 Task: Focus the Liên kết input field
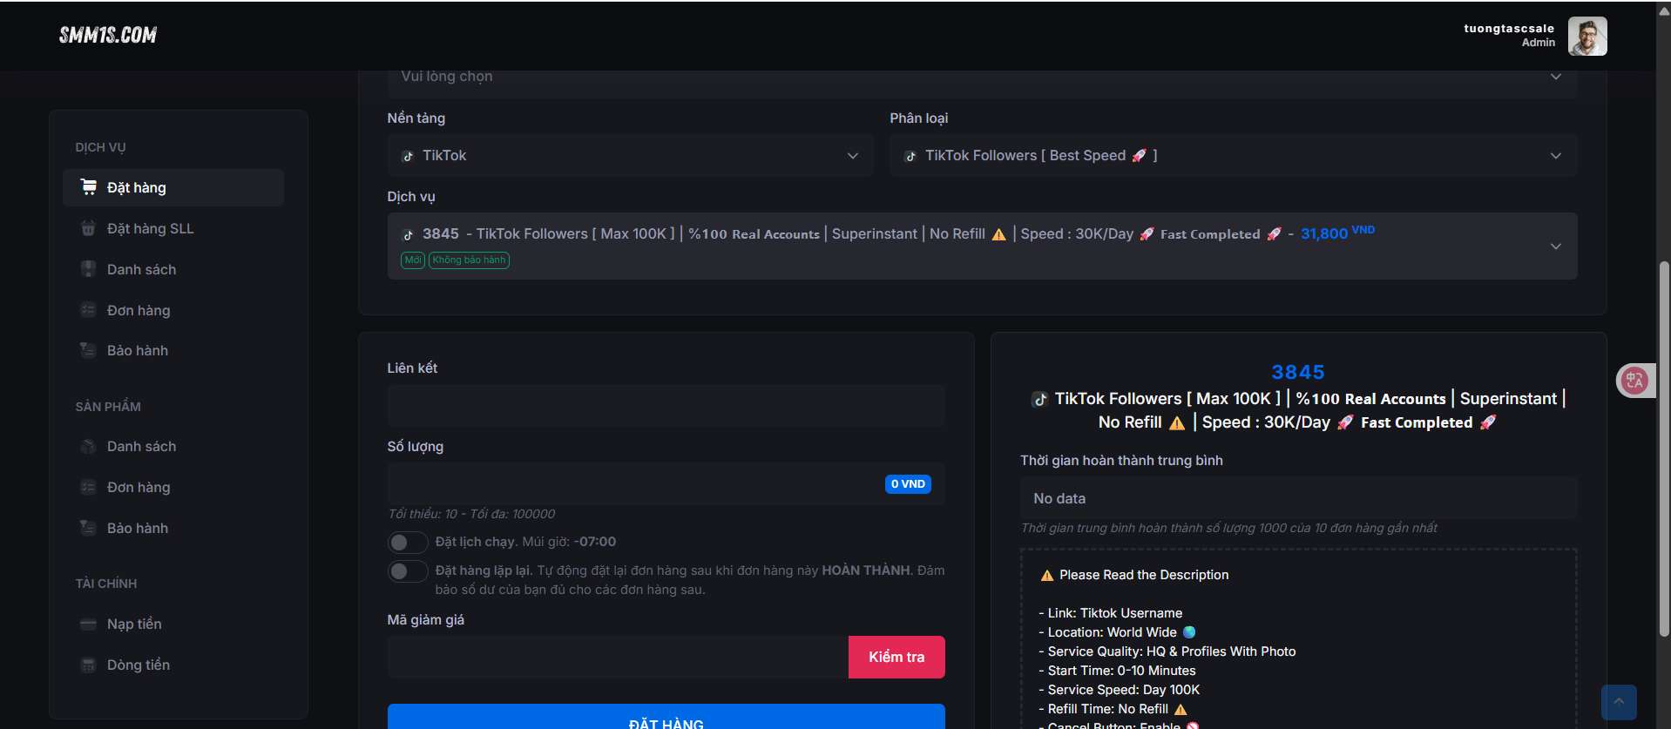coord(666,406)
